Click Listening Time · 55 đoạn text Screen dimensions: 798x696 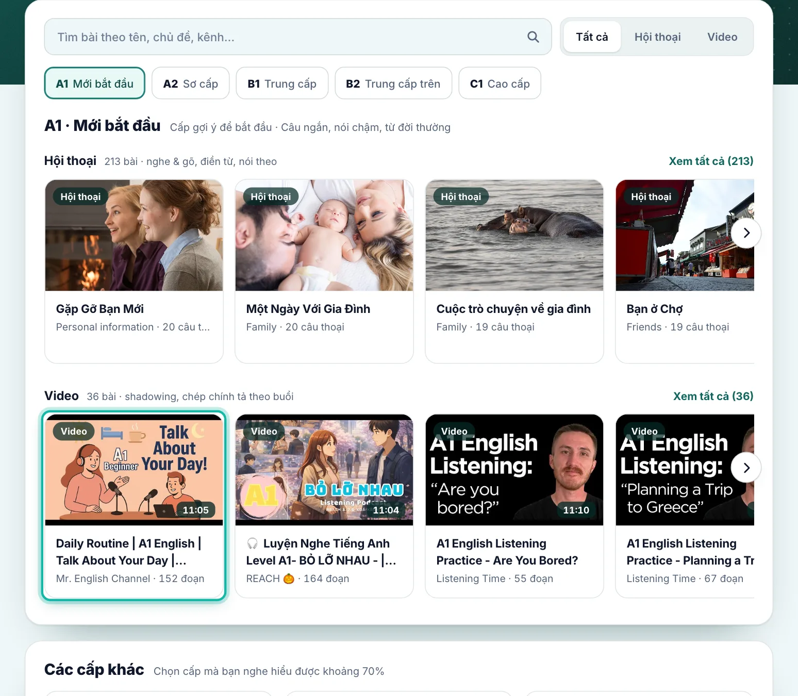pos(495,578)
